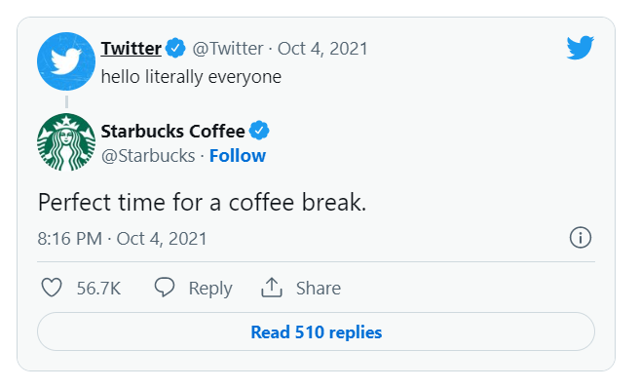Click the Share label
This screenshot has height=389, width=640.
coord(319,288)
